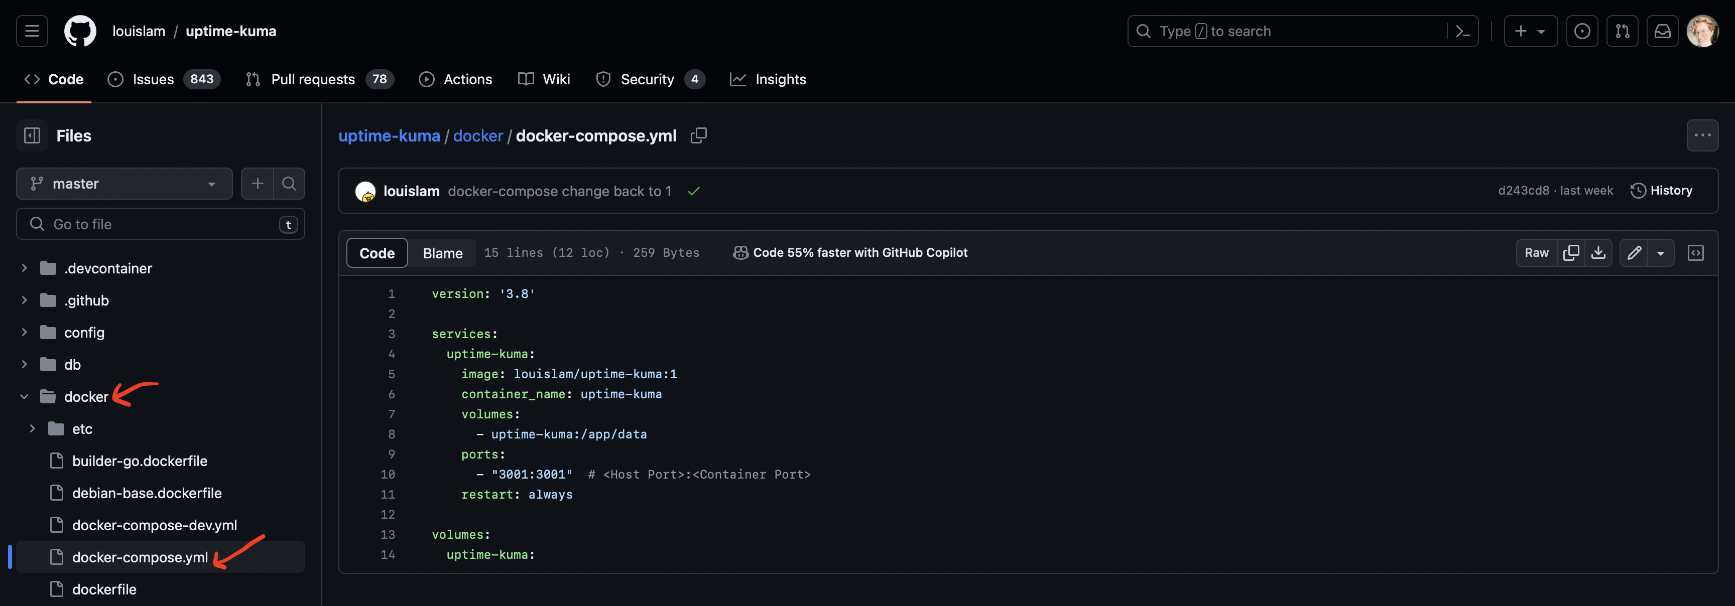This screenshot has width=1735, height=606.
Task: Click line number 10 in the code
Action: tap(388, 474)
